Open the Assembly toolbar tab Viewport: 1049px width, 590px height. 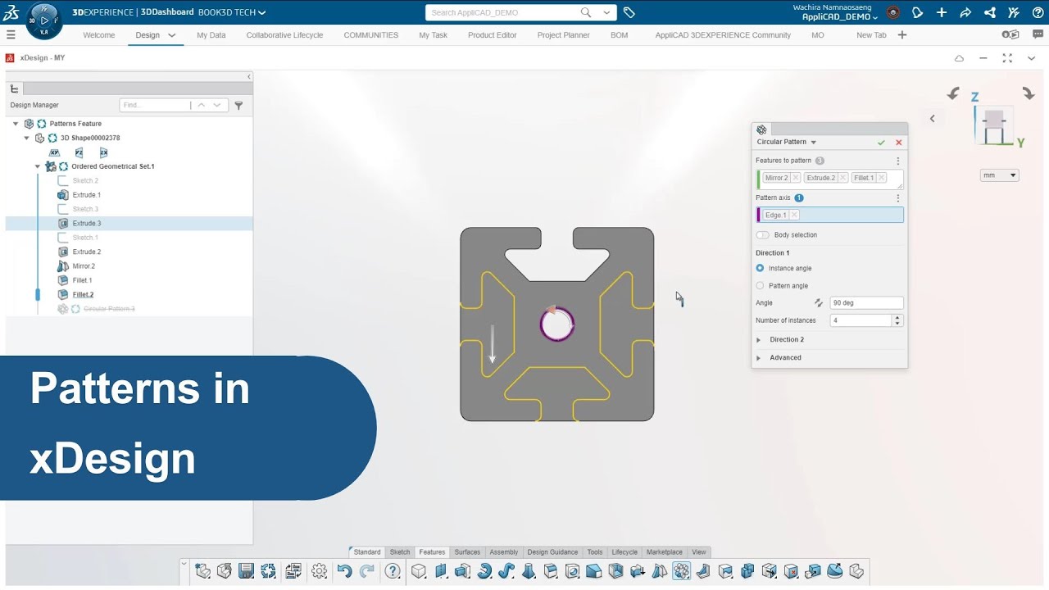504,552
